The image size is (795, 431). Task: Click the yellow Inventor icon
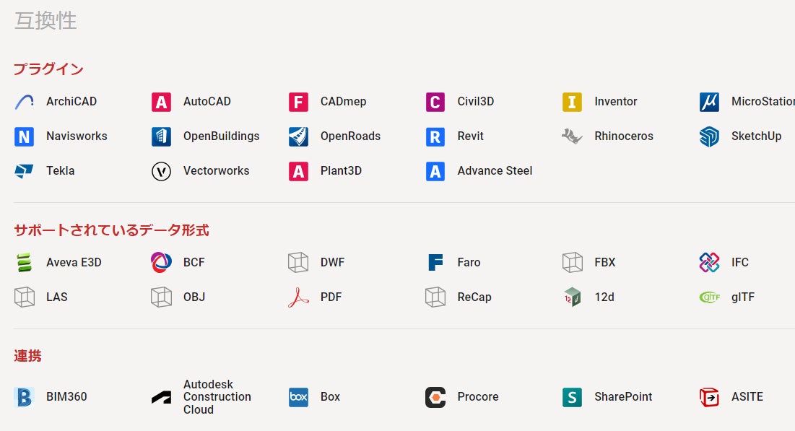coord(572,102)
